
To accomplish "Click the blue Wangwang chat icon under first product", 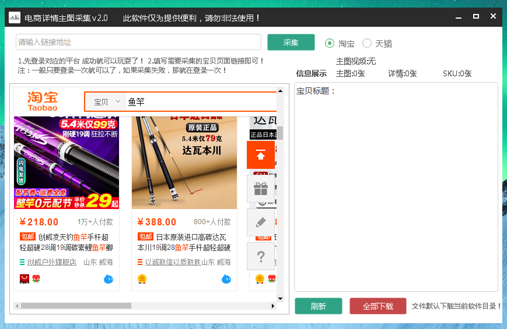I will coord(109,280).
